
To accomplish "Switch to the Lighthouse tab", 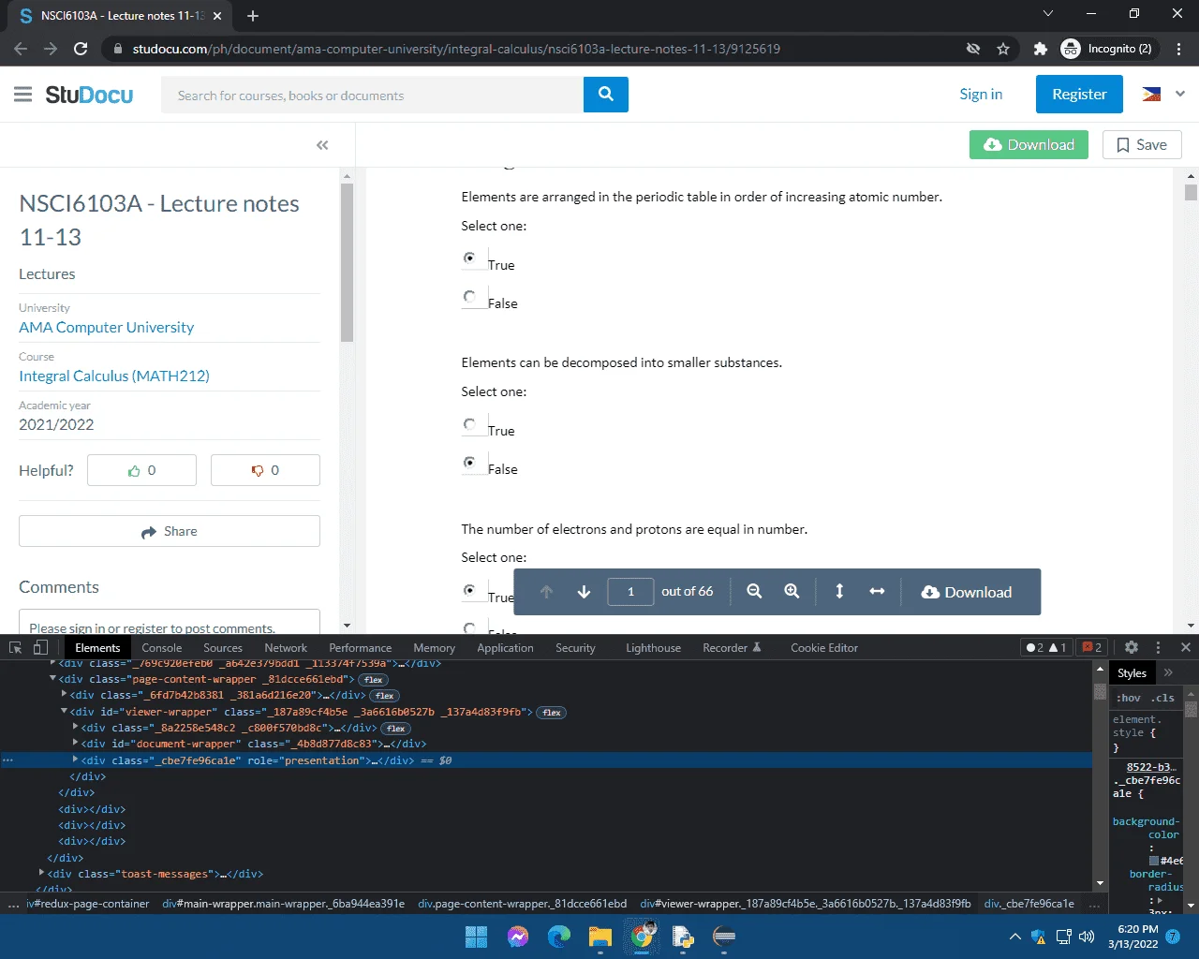I will [x=653, y=647].
